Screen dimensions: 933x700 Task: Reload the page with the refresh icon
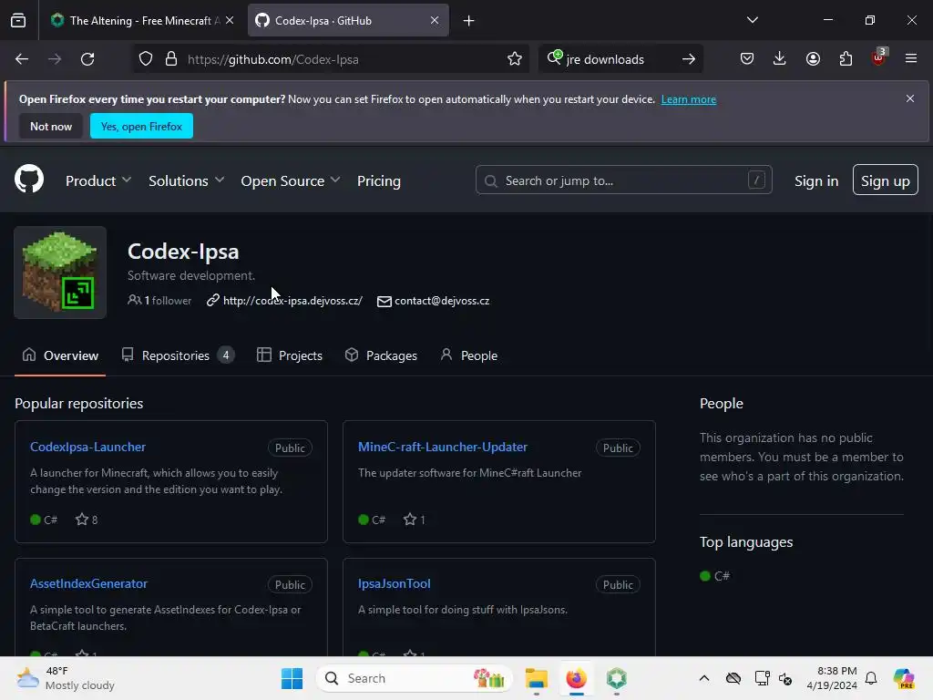click(87, 59)
